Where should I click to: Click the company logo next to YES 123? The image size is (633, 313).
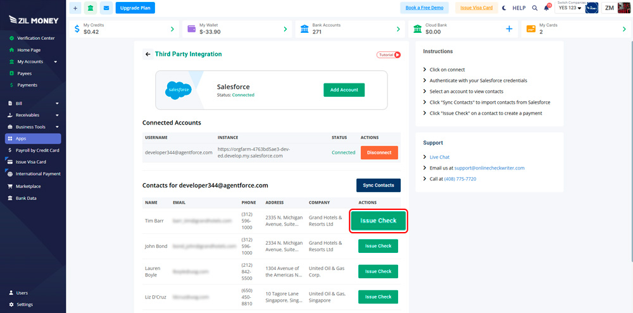[x=591, y=8]
